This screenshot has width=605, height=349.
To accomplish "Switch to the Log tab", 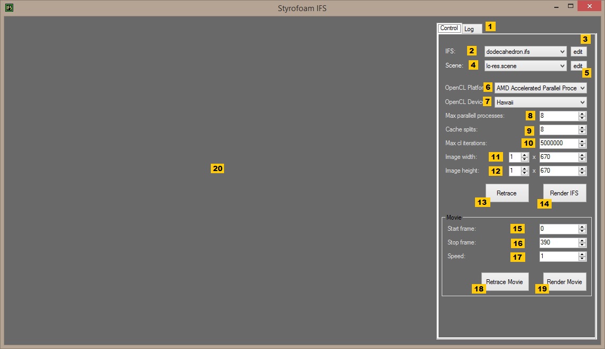I will [x=471, y=29].
